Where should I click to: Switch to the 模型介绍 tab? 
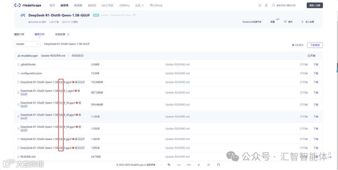tap(19, 34)
